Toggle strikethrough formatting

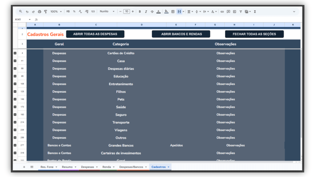pyautogui.click(x=152, y=12)
